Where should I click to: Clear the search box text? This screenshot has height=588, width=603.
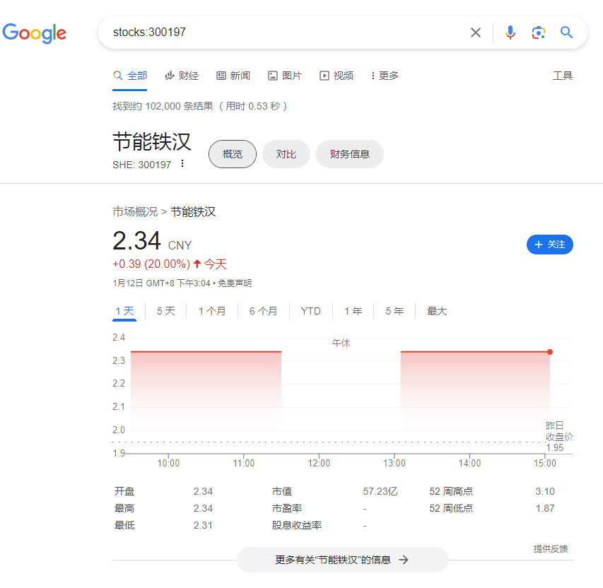(x=476, y=33)
